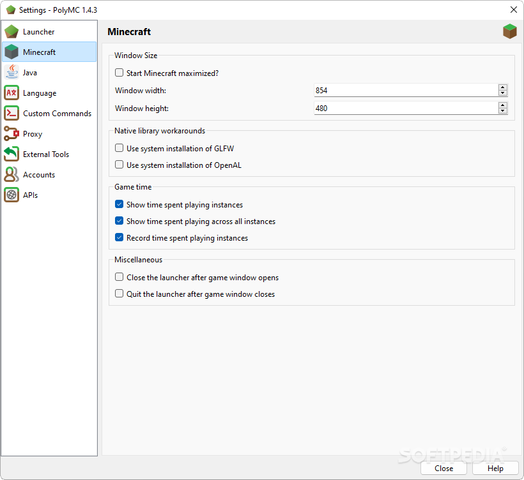524x480 pixels.
Task: Choose the Language icon in sidebar
Action: click(x=12, y=93)
